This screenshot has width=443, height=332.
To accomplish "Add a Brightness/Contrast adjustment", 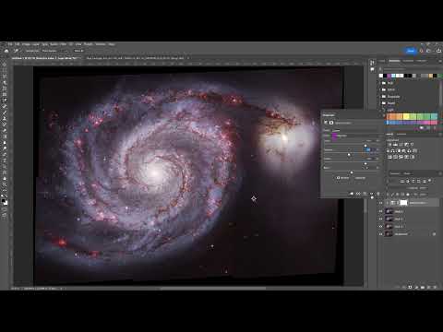I will click(x=389, y=144).
